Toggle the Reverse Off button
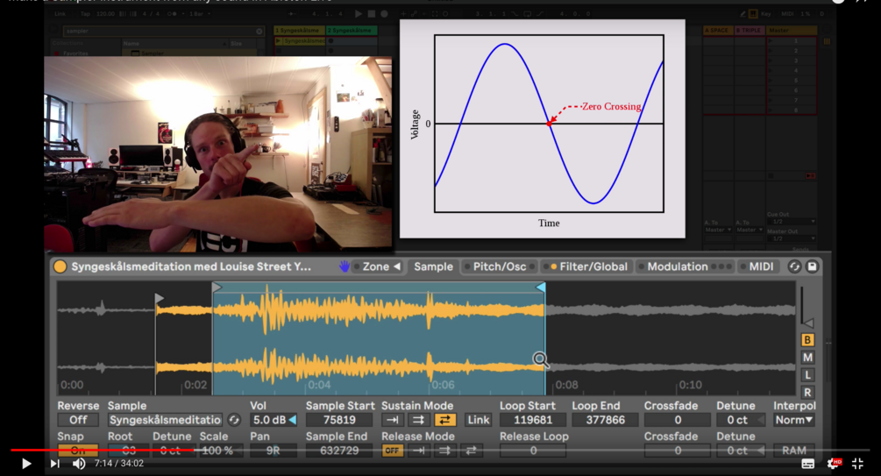 click(78, 420)
